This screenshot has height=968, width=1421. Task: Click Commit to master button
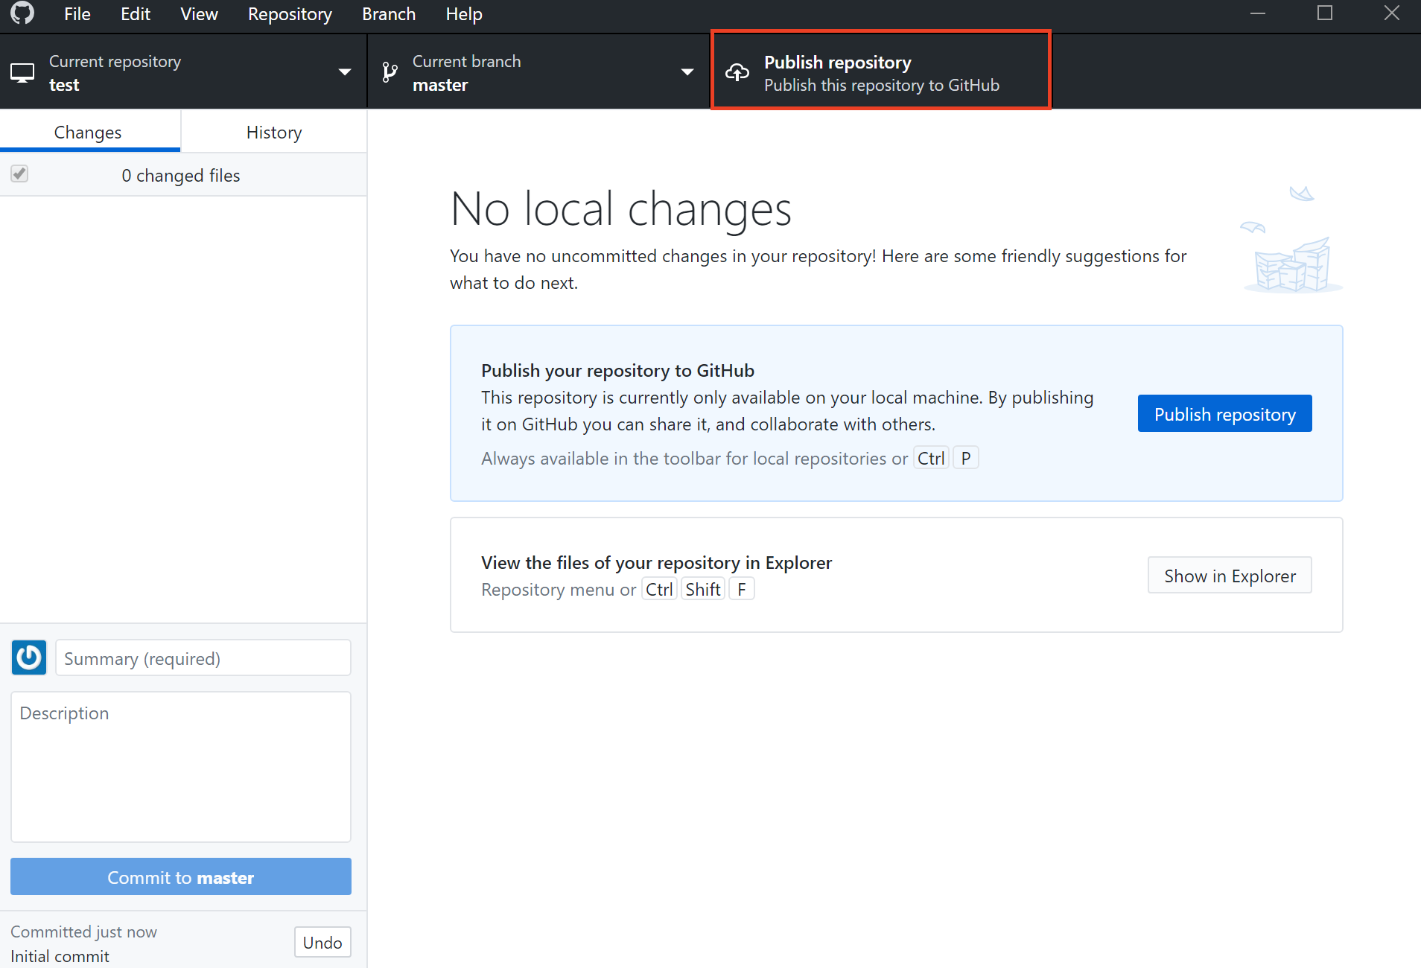point(181,877)
